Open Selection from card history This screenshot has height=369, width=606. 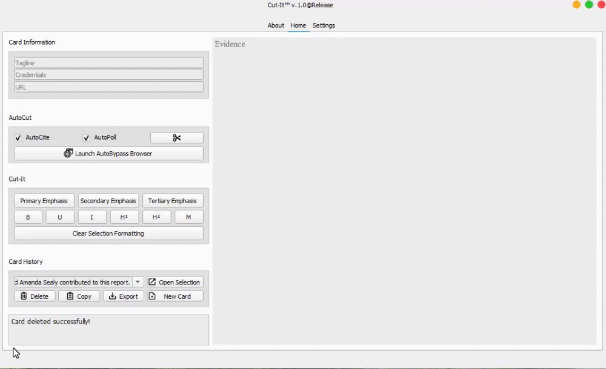[175, 282]
